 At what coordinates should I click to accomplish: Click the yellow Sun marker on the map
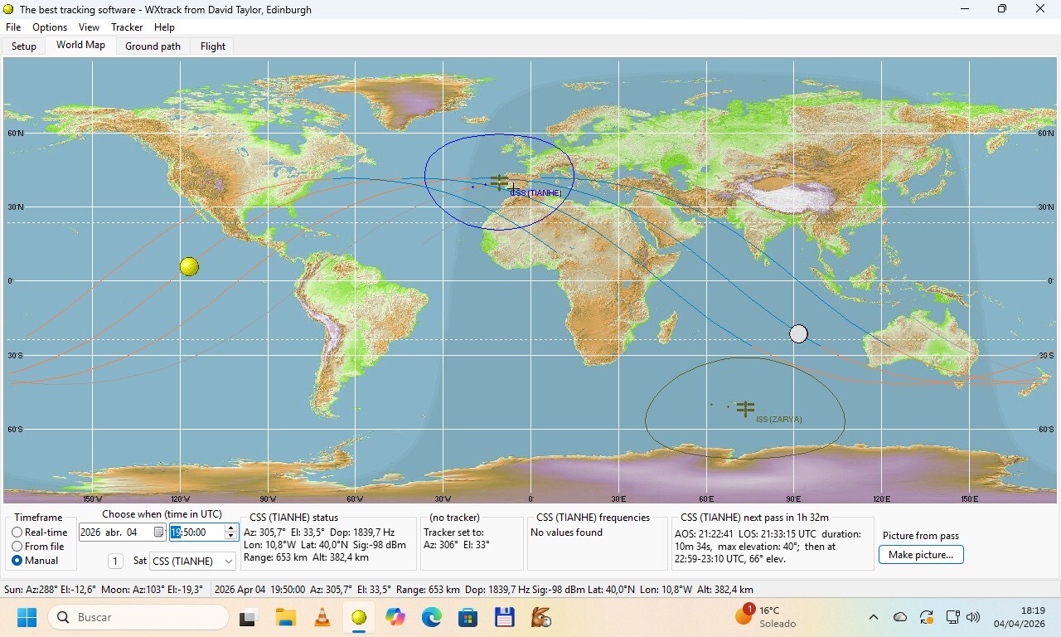click(x=189, y=266)
